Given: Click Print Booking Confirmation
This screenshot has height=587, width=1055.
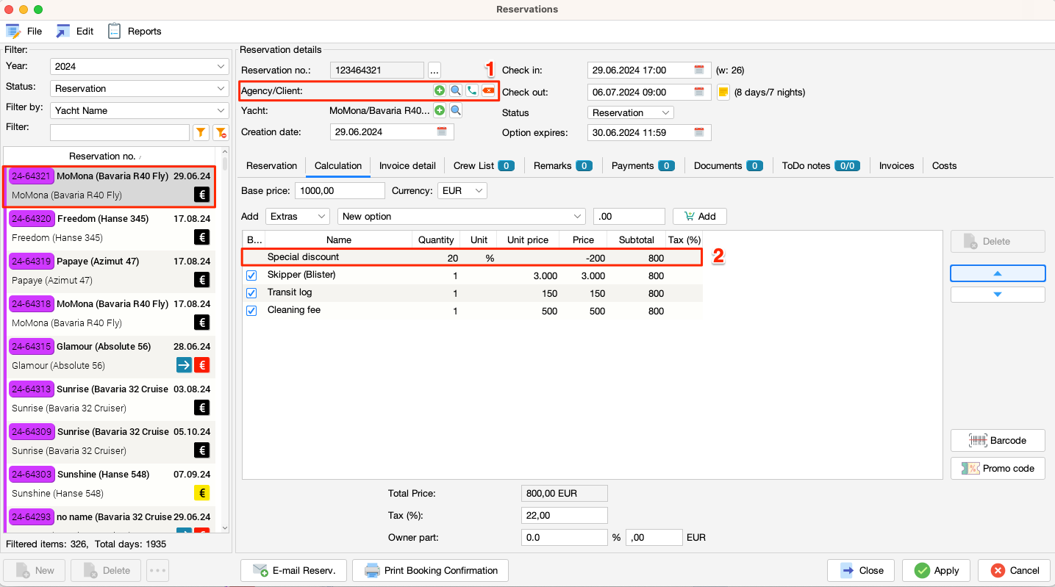Looking at the screenshot, I should (x=430, y=570).
